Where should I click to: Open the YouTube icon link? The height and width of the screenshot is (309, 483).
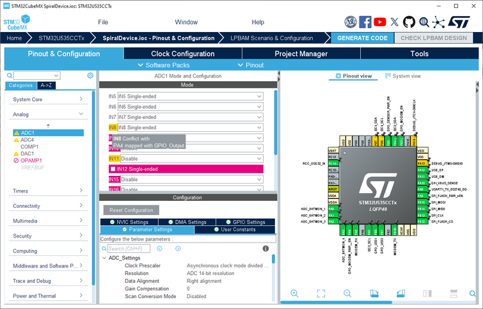pos(380,22)
